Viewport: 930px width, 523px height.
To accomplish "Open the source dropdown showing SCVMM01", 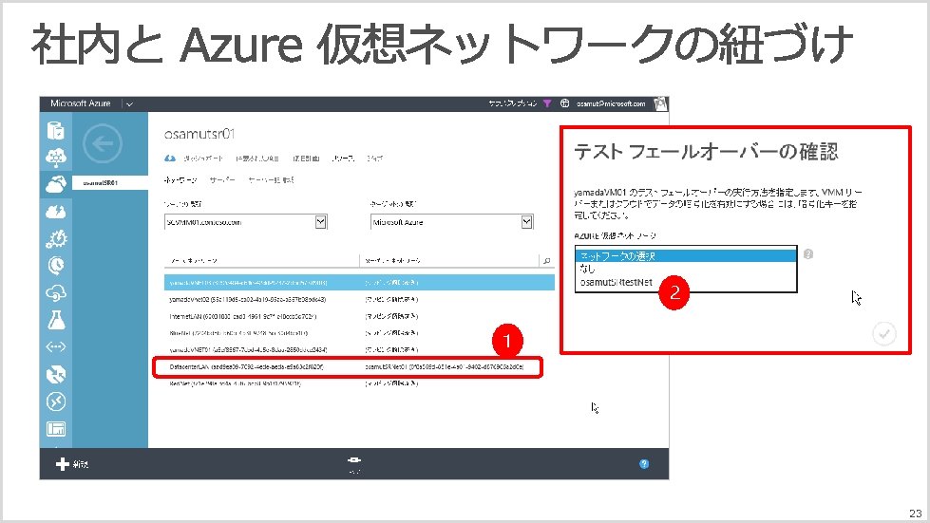I will click(245, 222).
